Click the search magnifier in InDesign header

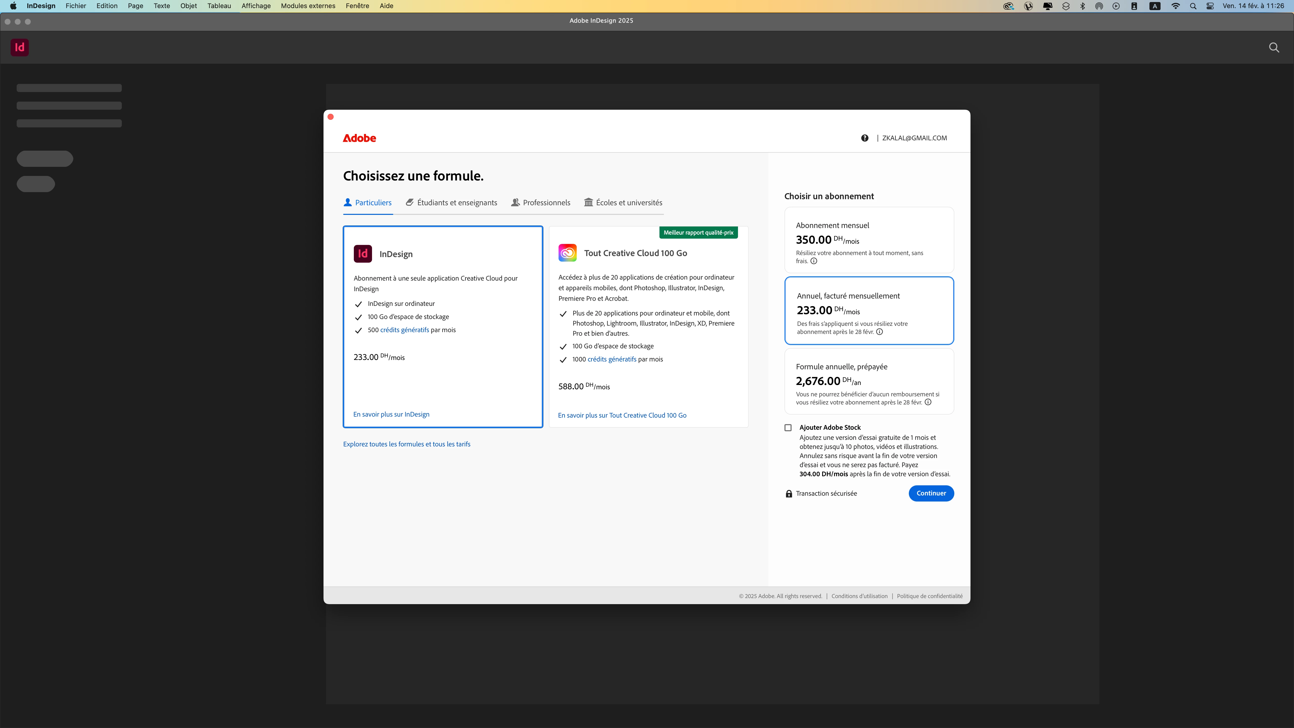point(1274,47)
